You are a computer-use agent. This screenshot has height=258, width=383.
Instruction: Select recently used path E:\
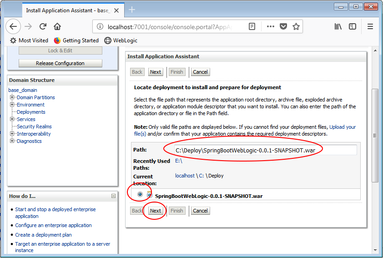(179, 161)
